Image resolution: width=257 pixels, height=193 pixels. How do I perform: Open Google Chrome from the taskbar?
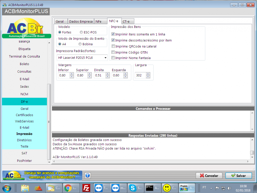pos(71,188)
